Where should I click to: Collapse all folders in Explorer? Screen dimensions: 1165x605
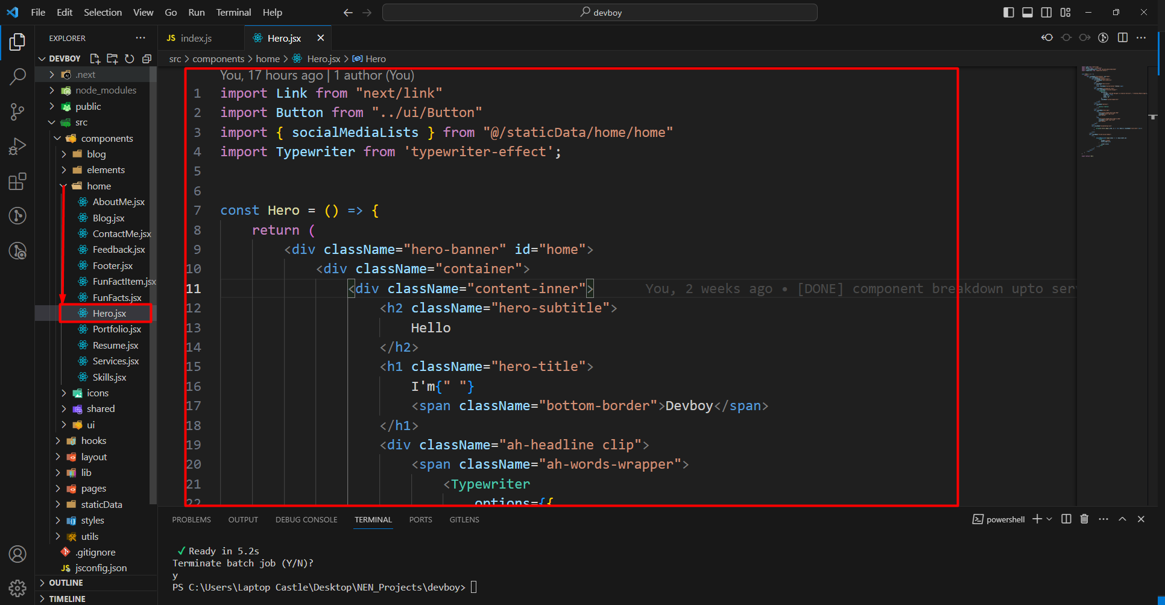point(147,59)
